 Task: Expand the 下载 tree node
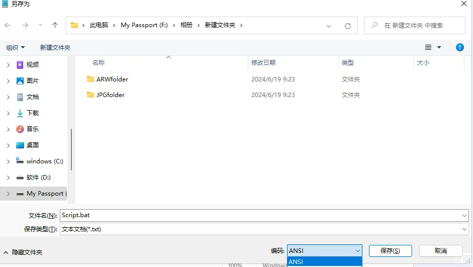click(x=8, y=113)
